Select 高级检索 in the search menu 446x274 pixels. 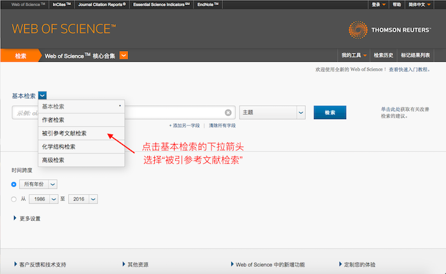coord(54,160)
